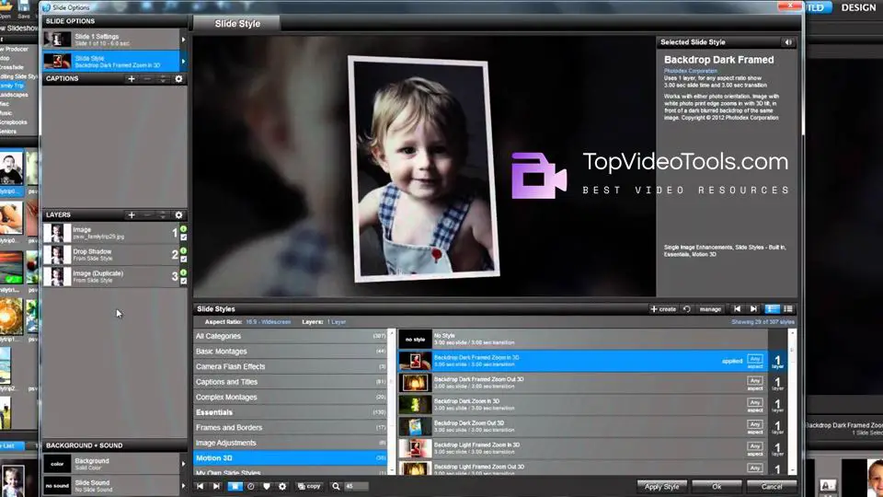Expand the Slide 1 Settings arrow
The height and width of the screenshot is (497, 883).
point(183,40)
